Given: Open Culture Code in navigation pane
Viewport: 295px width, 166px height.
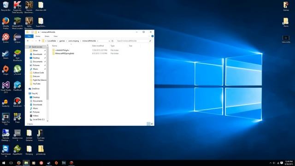Looking at the screenshot, I should click(x=38, y=73).
